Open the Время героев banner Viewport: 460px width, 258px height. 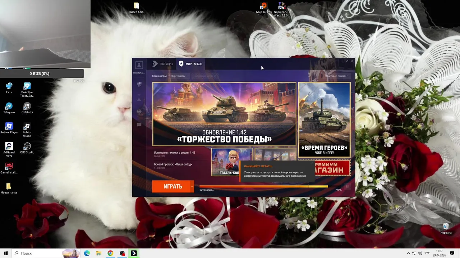[324, 120]
